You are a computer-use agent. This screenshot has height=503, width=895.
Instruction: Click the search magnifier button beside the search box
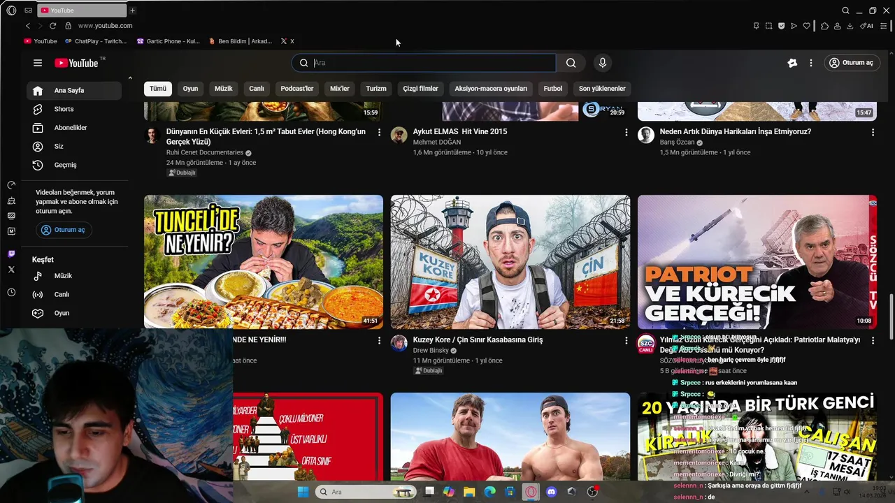[x=571, y=63]
